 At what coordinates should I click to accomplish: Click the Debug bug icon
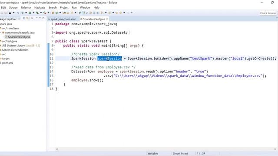[23, 13]
